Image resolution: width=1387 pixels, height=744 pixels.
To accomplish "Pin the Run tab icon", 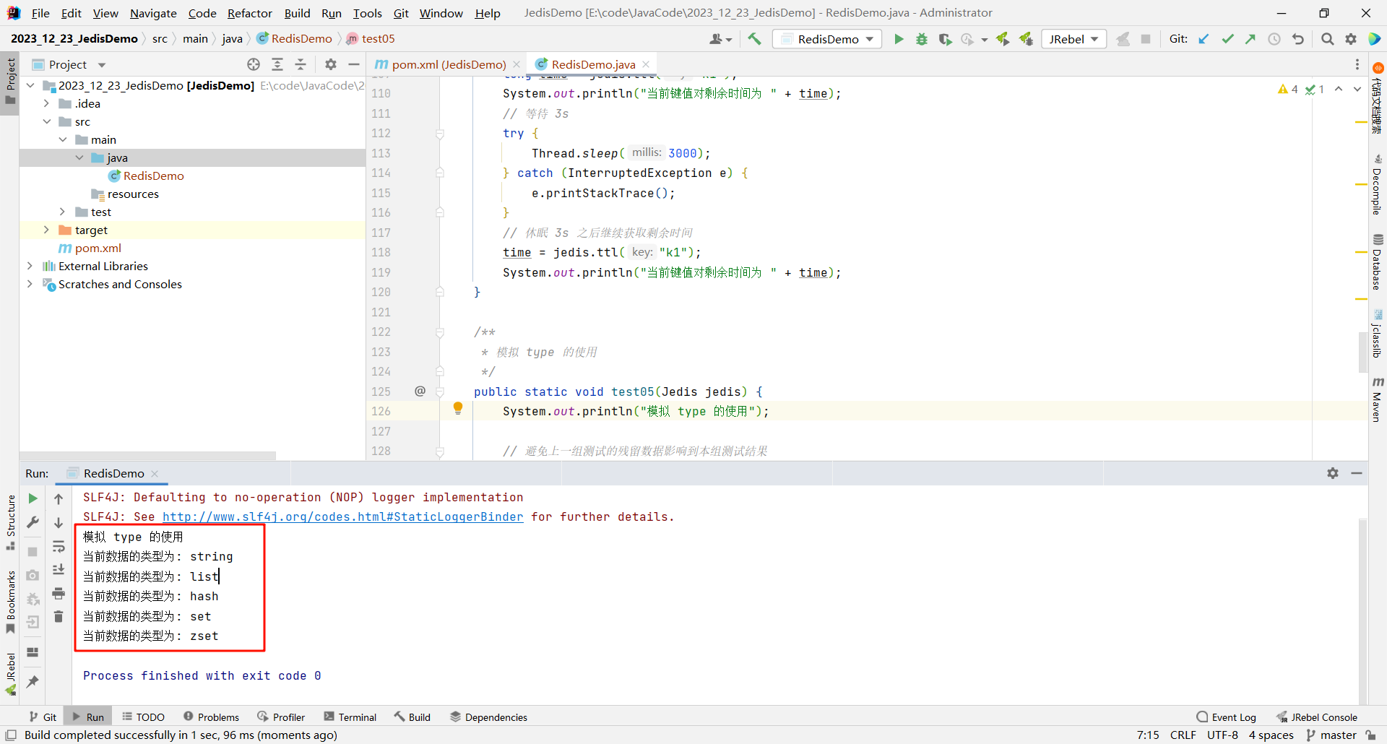I will [x=33, y=681].
